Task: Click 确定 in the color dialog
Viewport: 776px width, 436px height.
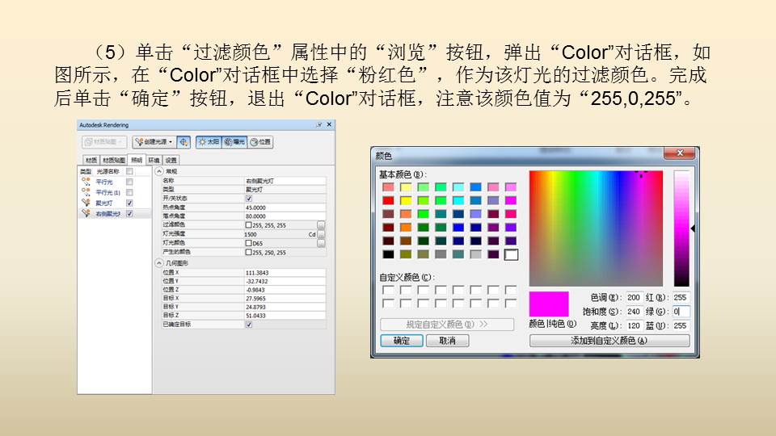Action: click(x=402, y=341)
